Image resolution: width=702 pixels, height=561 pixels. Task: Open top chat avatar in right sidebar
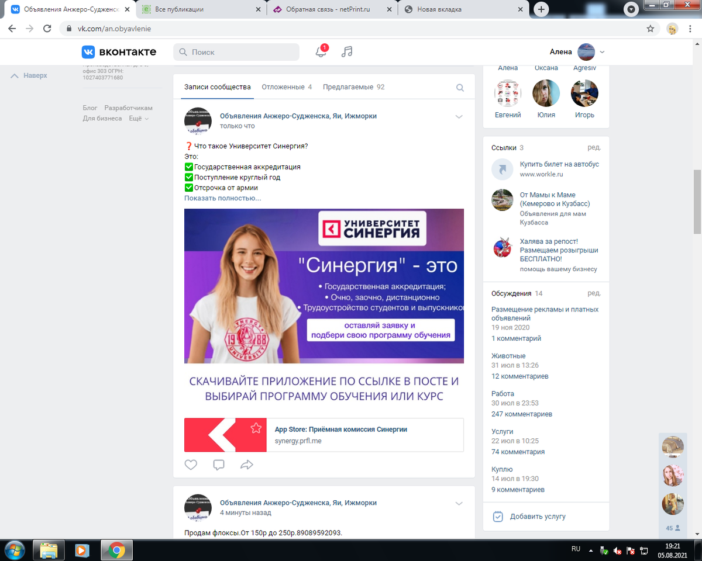tap(673, 447)
